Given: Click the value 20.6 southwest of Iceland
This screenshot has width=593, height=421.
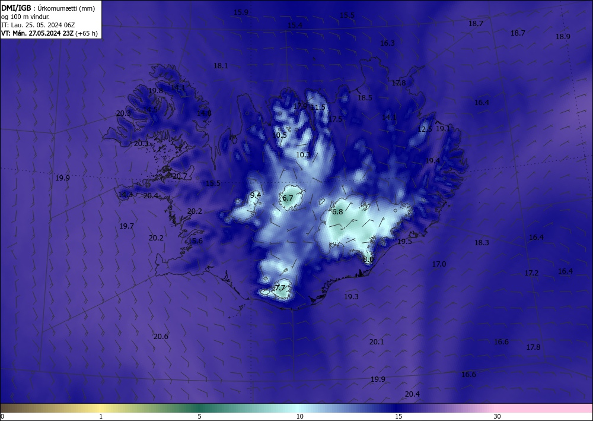Looking at the screenshot, I should tap(161, 336).
